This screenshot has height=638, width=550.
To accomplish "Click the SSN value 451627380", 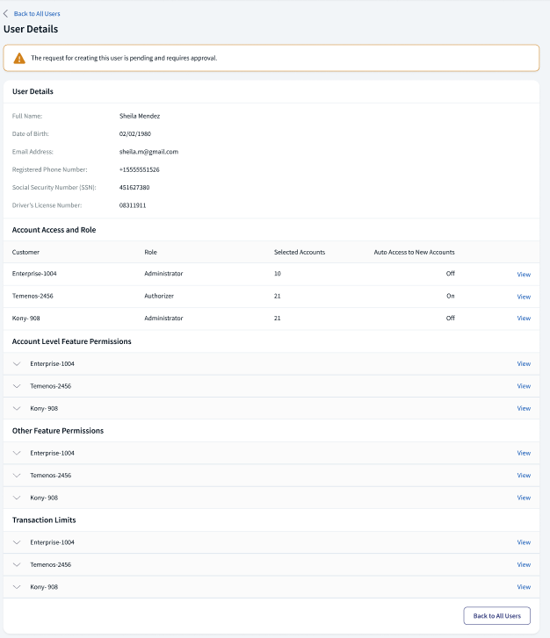I will point(134,188).
